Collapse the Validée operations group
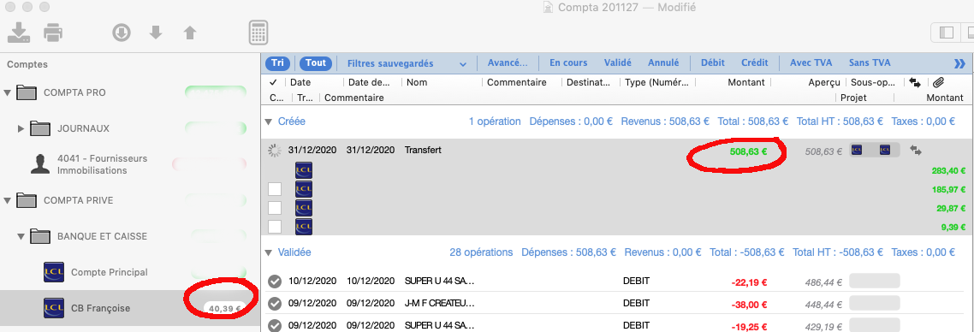Viewport: 974px width, 332px height. click(x=269, y=252)
